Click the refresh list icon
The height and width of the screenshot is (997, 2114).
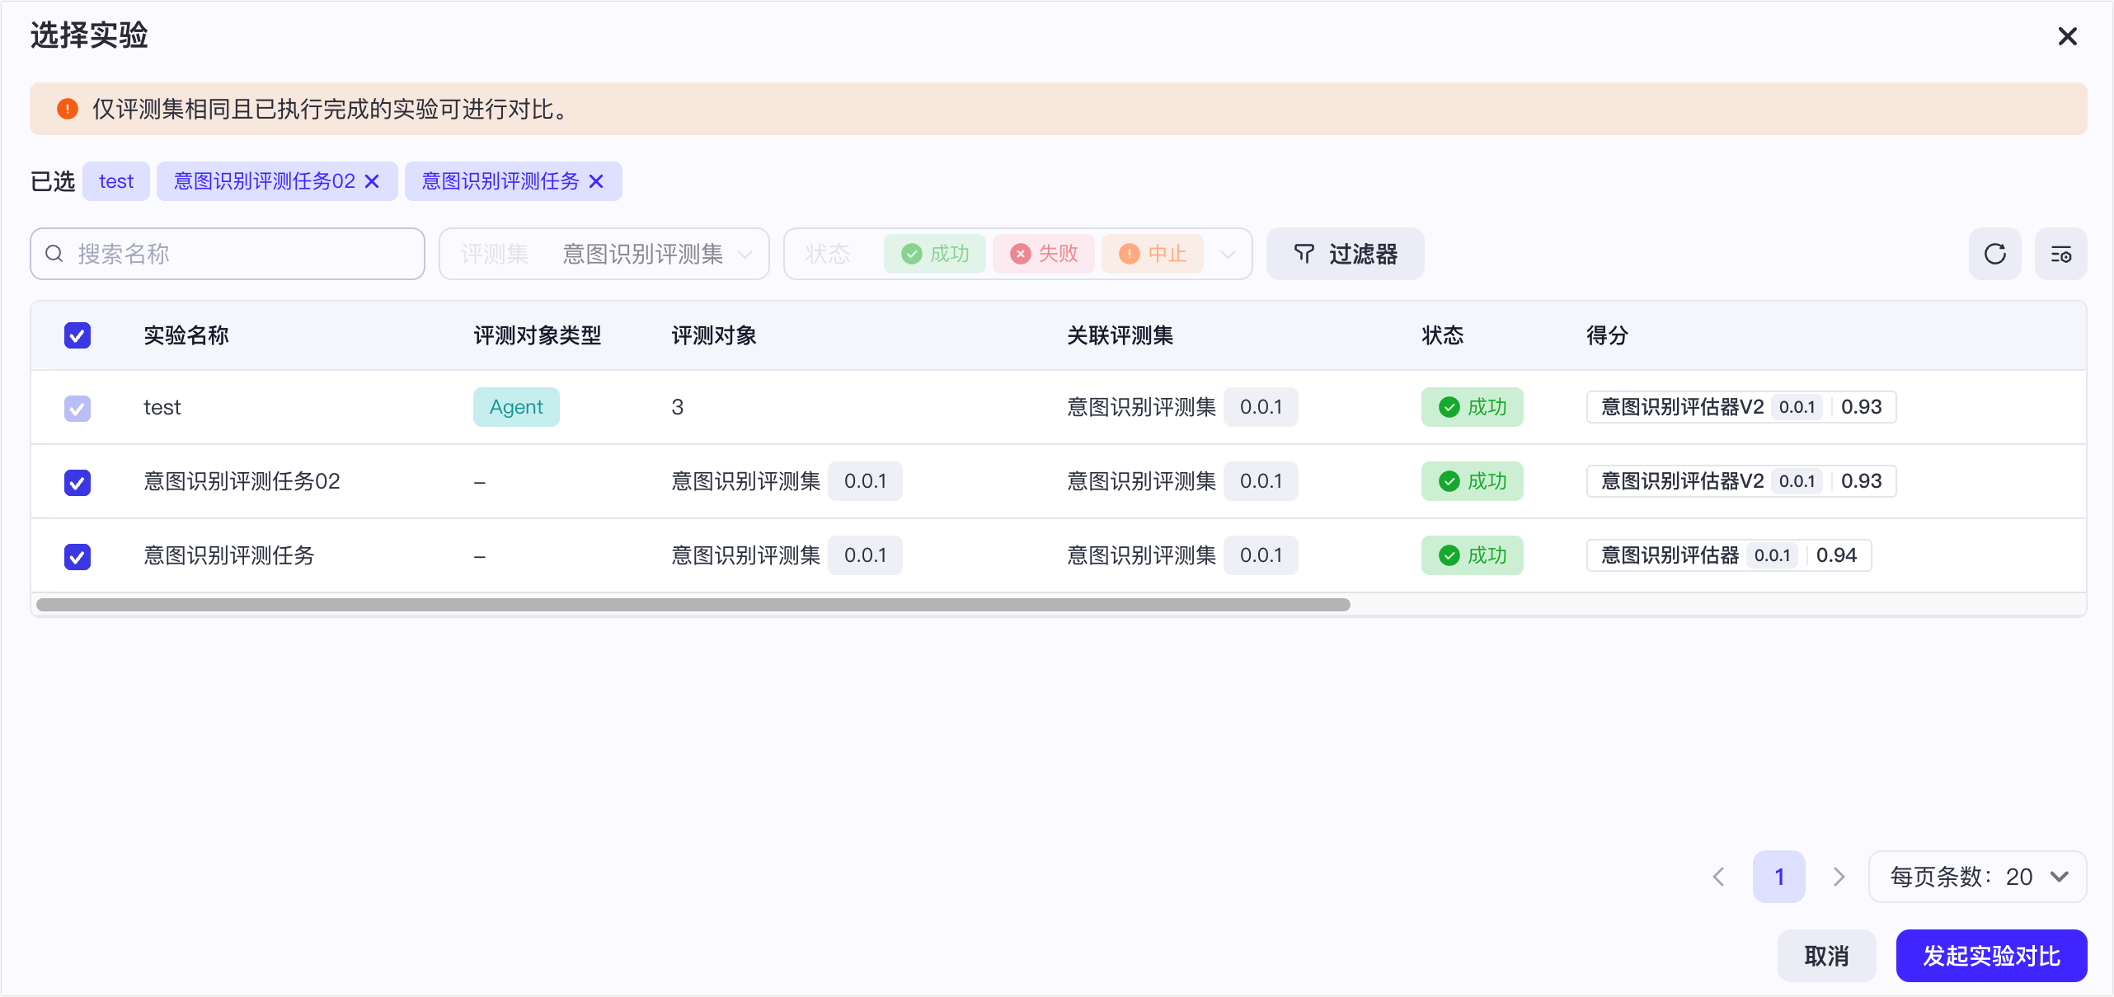(x=1994, y=254)
